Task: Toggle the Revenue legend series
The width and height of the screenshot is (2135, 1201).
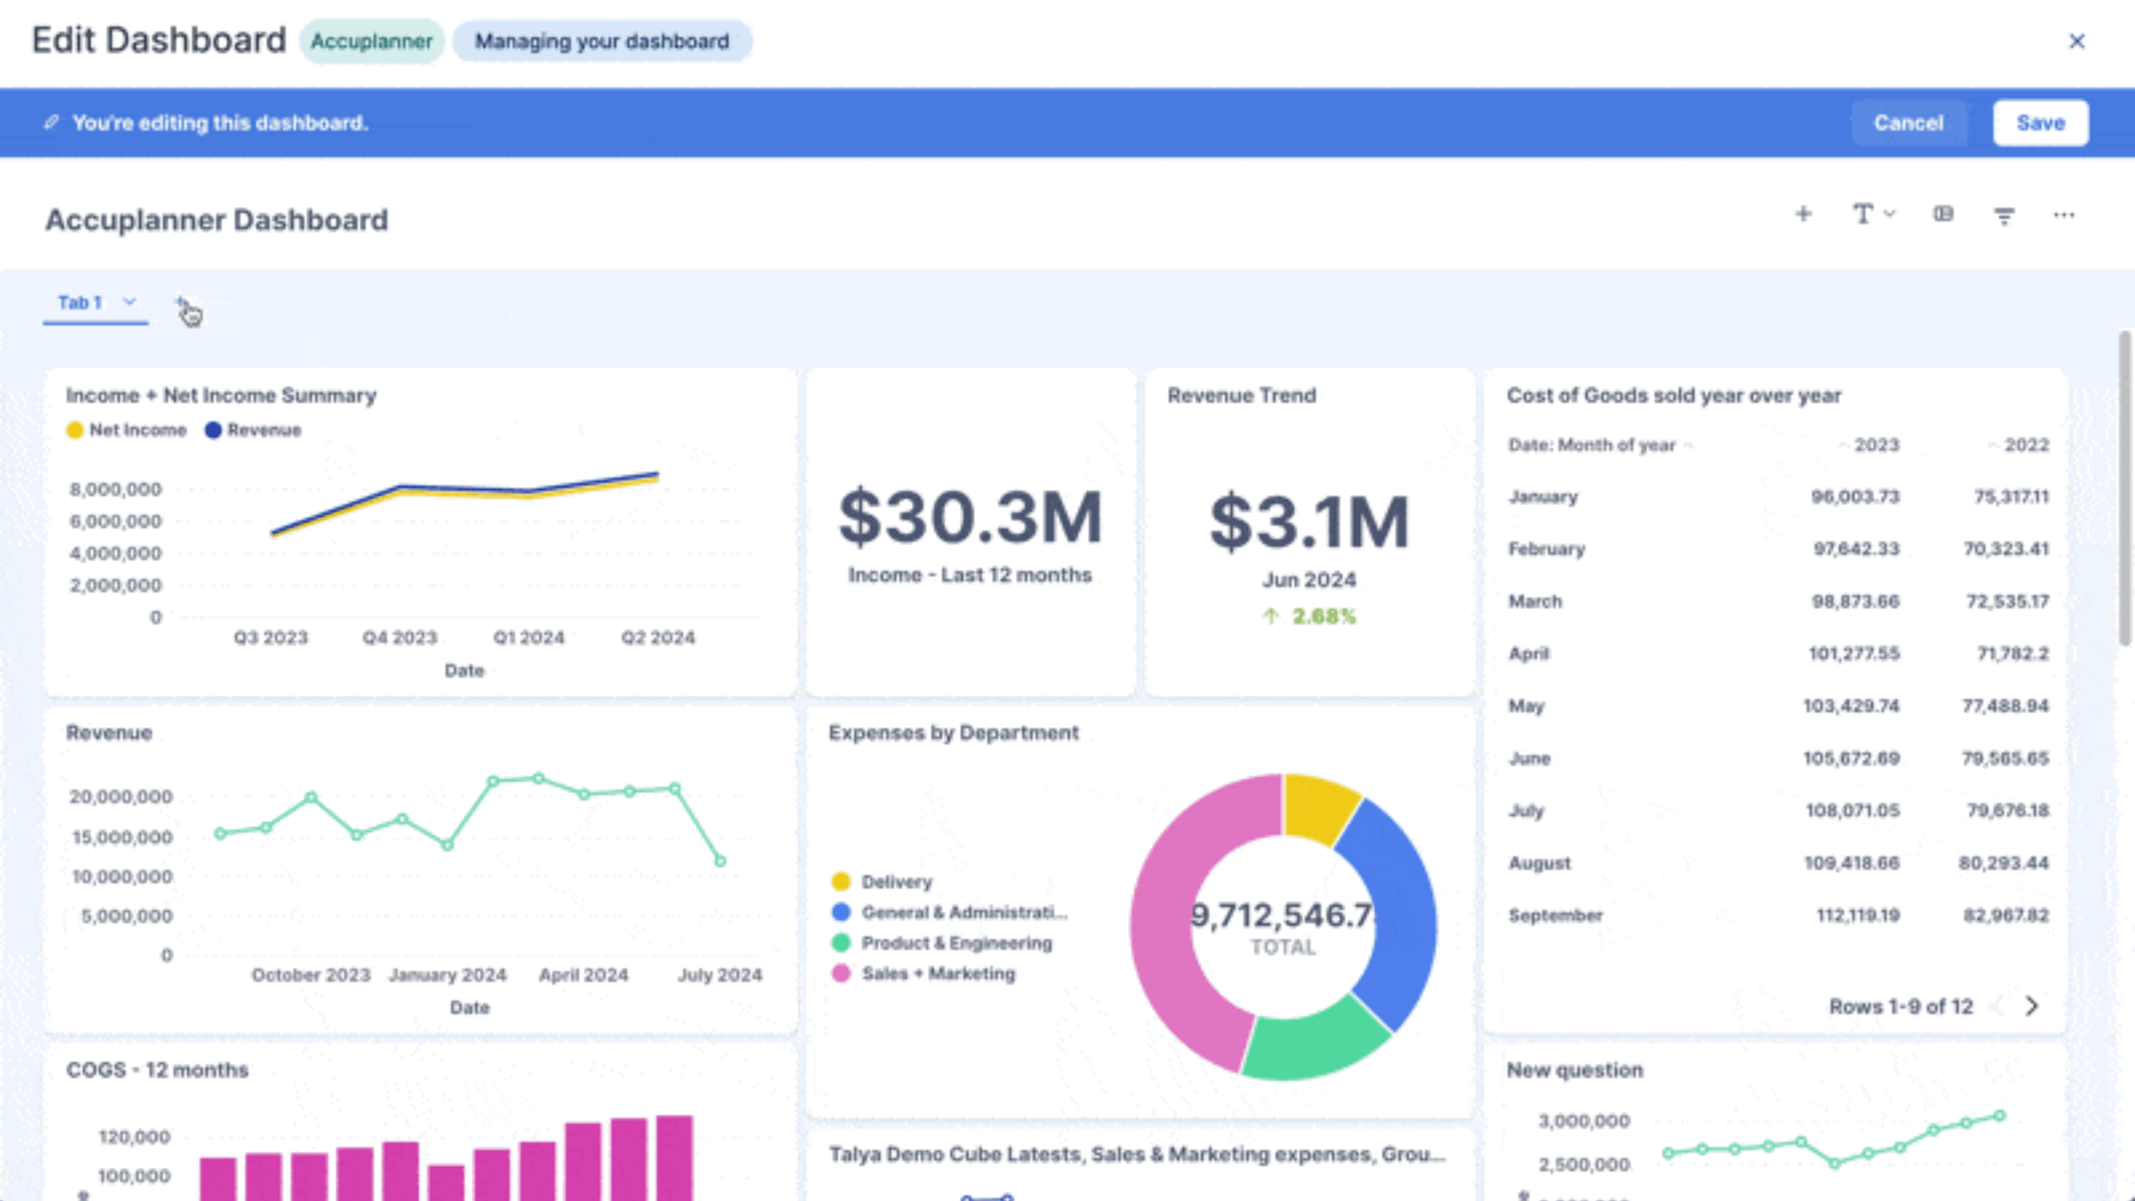Action: [254, 430]
